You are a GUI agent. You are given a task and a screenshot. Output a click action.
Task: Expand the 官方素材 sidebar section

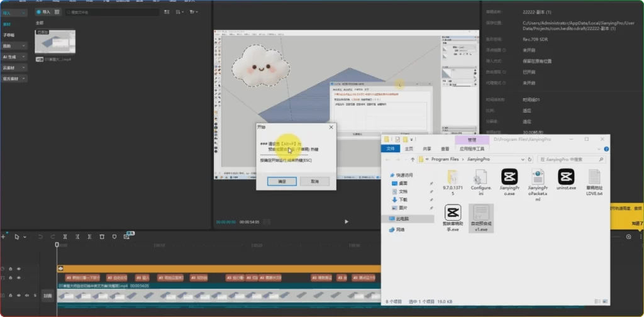coord(14,79)
